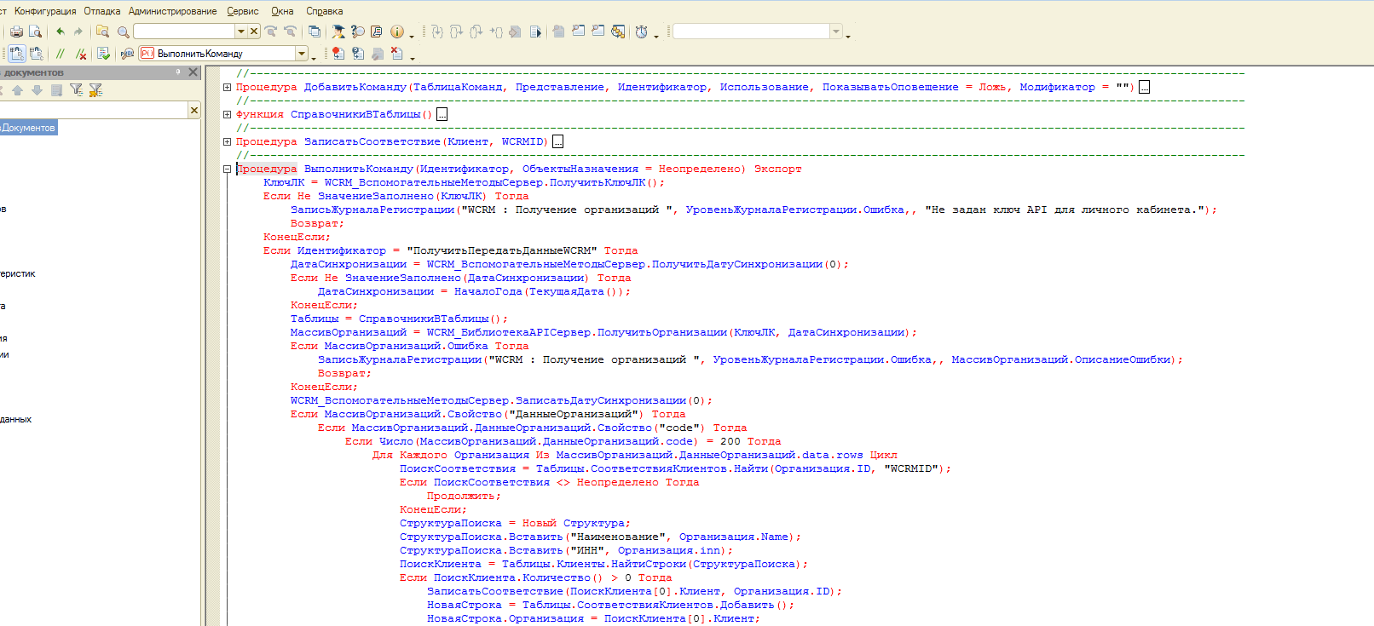Open the Администрирование menu
This screenshot has height=626, width=1374.
172,11
